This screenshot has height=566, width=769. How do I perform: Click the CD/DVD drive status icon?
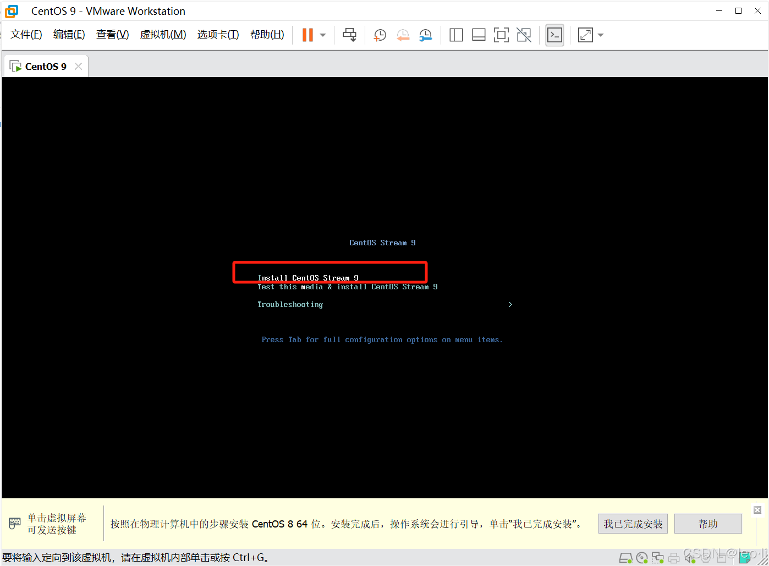tap(642, 558)
